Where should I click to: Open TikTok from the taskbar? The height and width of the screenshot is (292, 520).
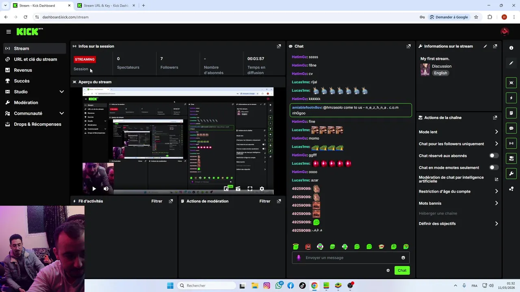(302, 286)
